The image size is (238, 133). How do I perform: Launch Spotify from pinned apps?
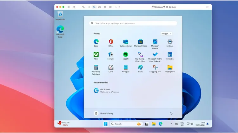[x=126, y=56]
